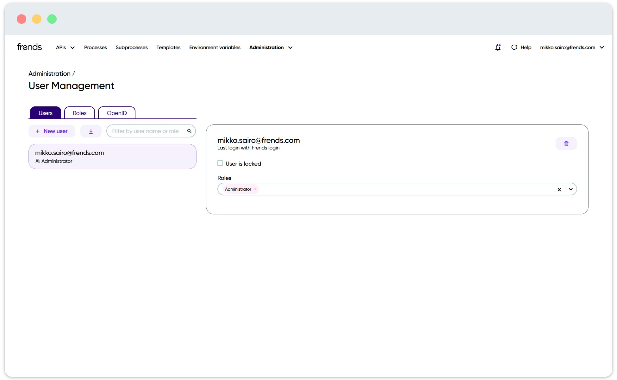Delete the user with the trash icon

[x=566, y=143]
